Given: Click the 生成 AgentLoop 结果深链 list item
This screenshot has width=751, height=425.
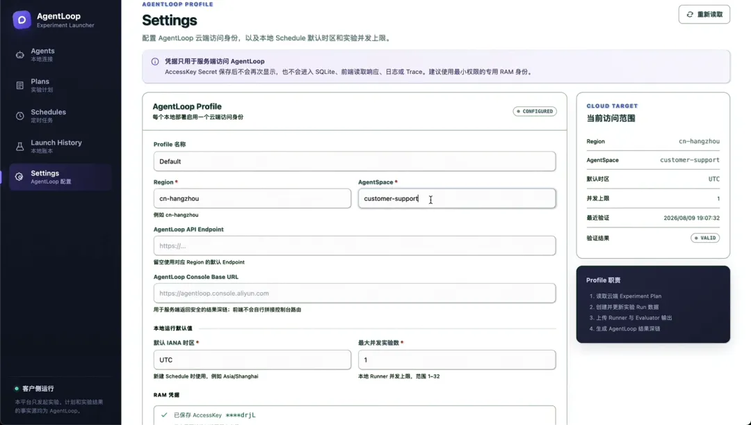Looking at the screenshot, I should pyautogui.click(x=624, y=329).
